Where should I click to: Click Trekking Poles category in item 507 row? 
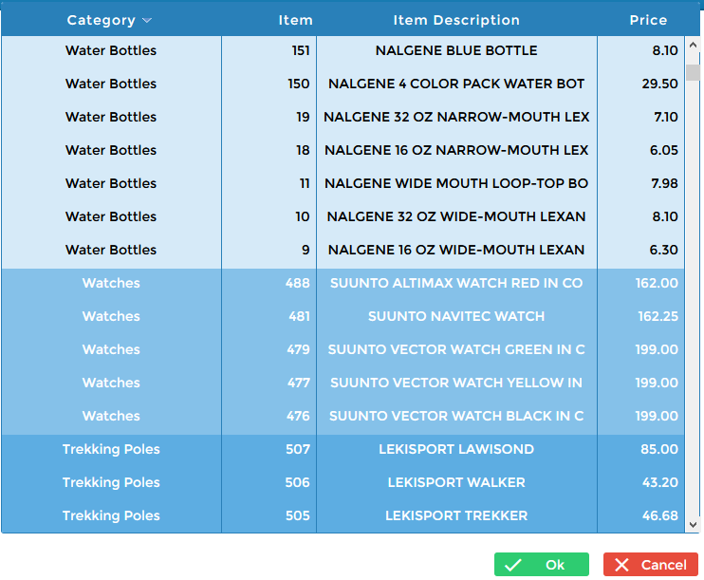click(111, 449)
